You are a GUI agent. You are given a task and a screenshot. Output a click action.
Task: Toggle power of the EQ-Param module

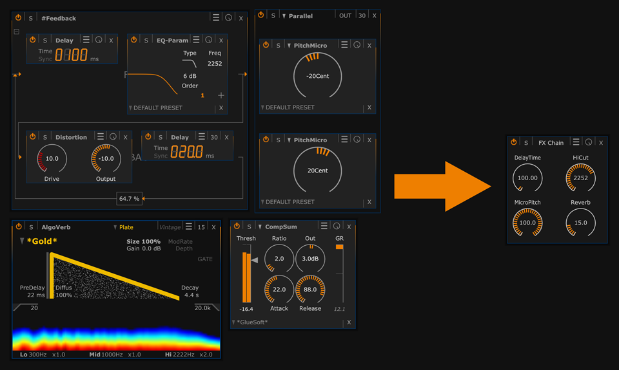[x=134, y=40]
